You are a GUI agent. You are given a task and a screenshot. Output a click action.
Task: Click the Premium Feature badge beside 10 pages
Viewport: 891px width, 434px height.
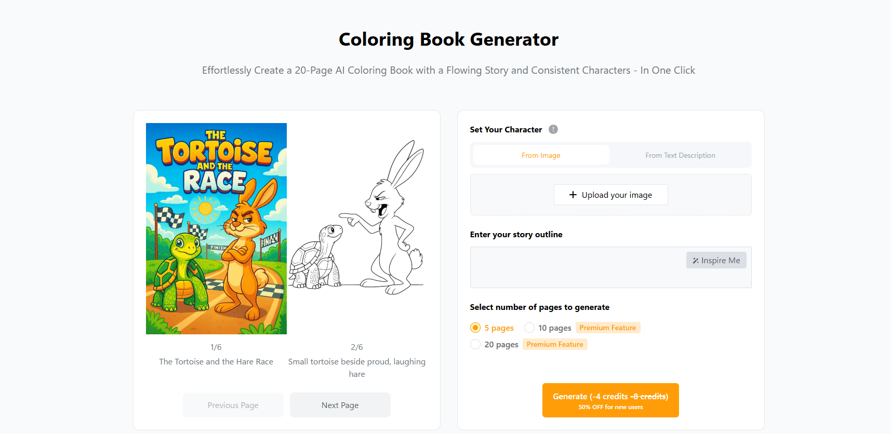[x=608, y=328]
